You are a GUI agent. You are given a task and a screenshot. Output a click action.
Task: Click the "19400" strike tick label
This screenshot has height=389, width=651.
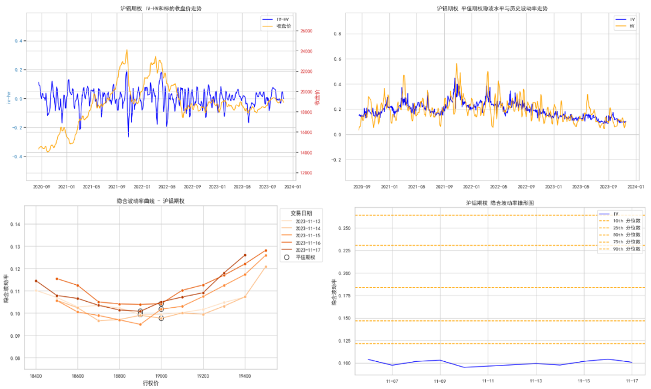coord(245,376)
